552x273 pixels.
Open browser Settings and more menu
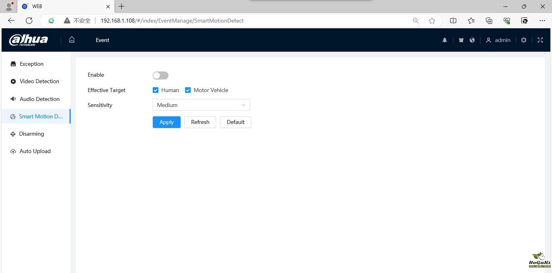542,21
